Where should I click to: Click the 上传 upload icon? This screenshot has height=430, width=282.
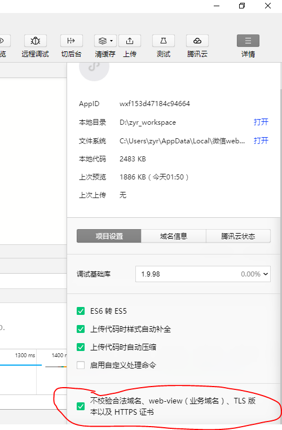pos(130,41)
